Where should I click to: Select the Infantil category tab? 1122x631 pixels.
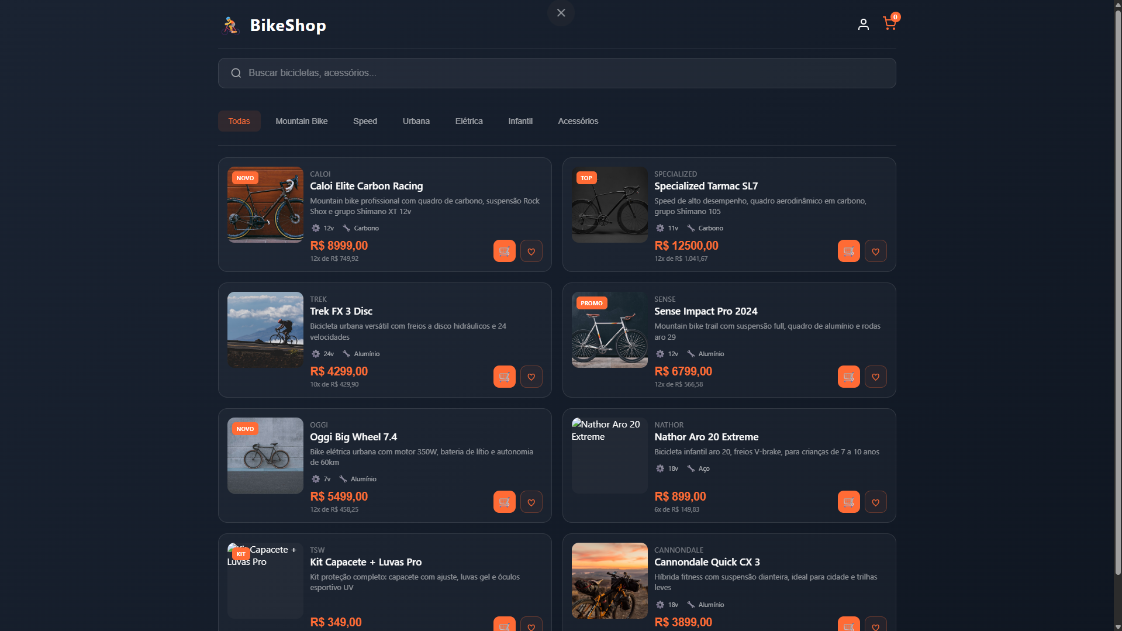(520, 121)
